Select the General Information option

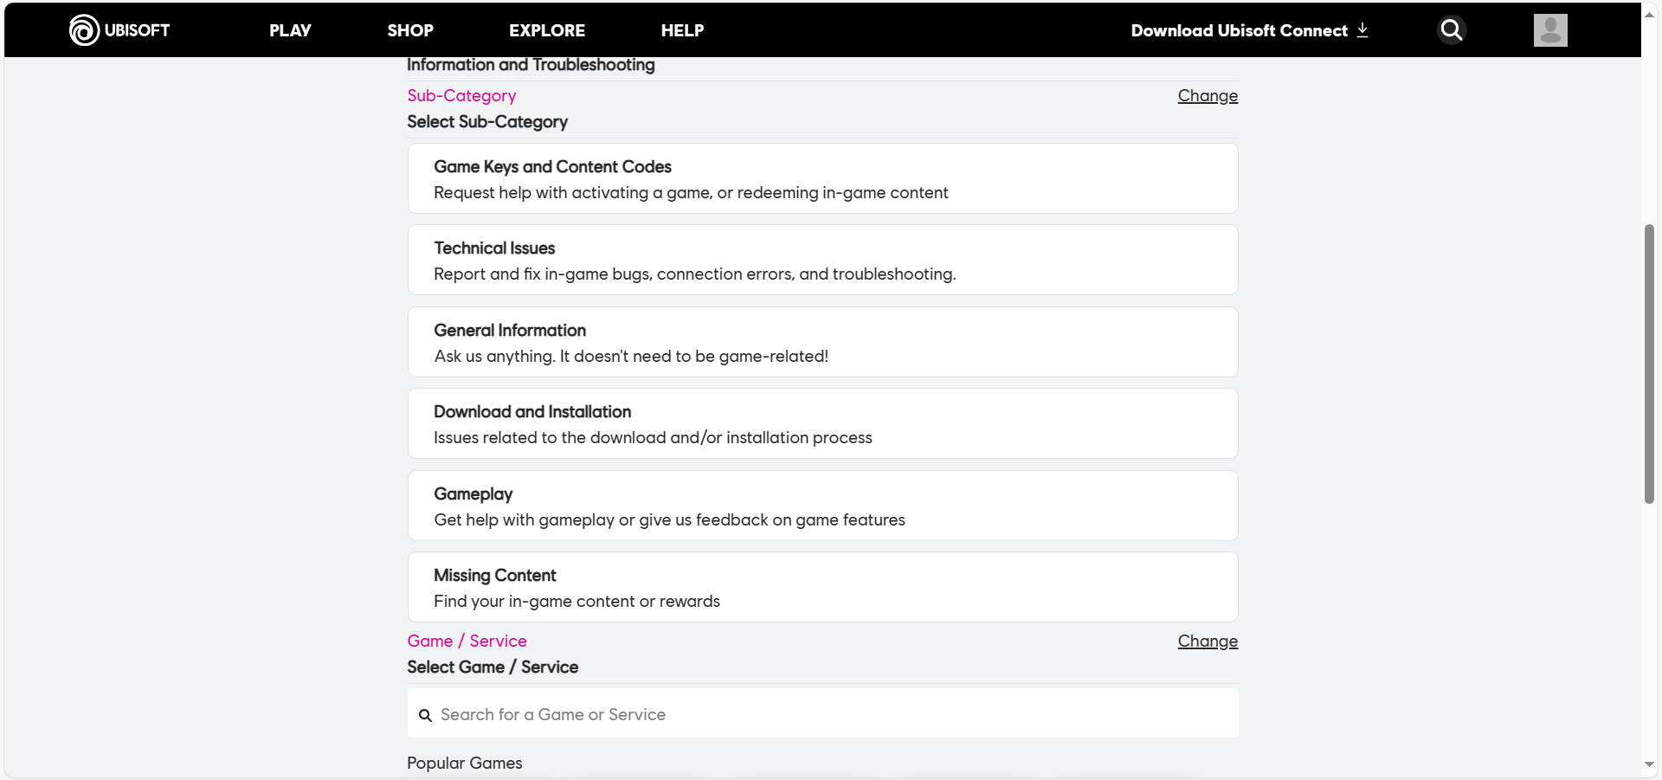pyautogui.click(x=822, y=343)
